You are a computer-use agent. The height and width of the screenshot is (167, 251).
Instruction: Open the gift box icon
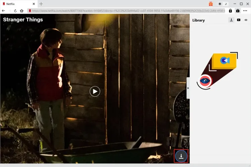[211, 4]
